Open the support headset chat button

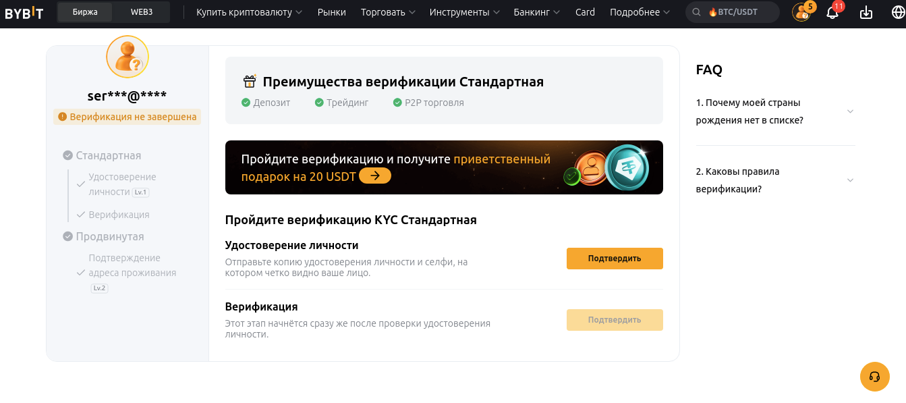874,376
